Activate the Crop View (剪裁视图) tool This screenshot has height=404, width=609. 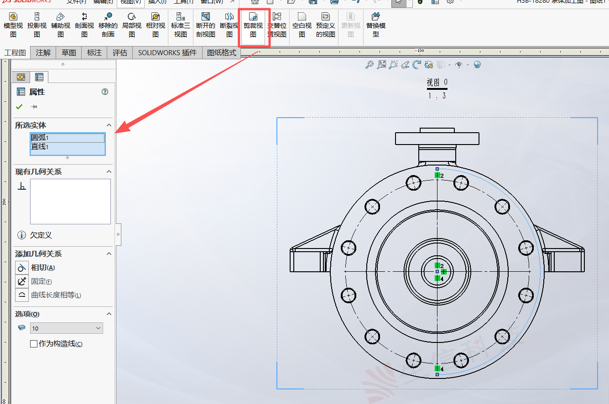point(253,25)
